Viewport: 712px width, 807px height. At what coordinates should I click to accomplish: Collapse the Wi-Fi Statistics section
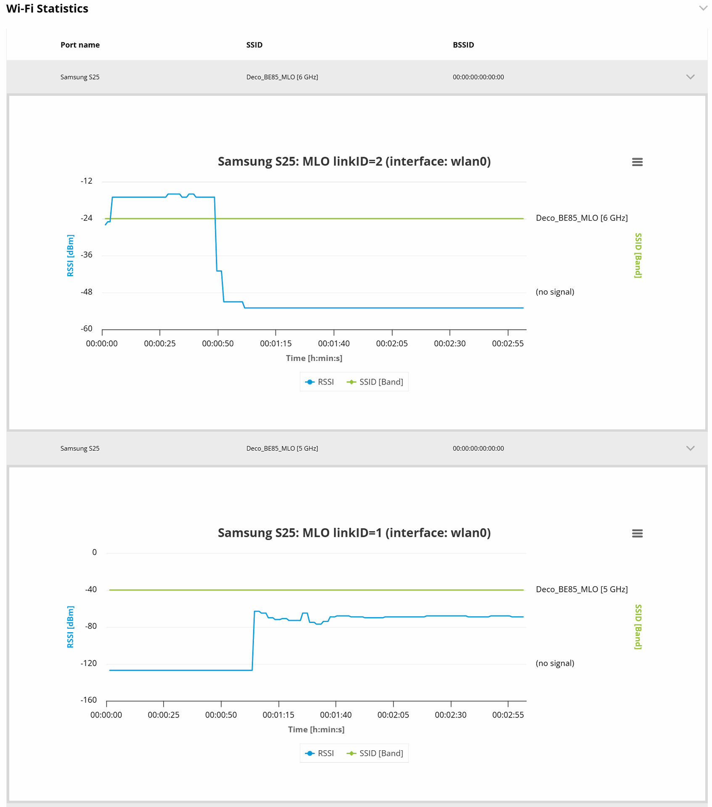click(x=703, y=8)
